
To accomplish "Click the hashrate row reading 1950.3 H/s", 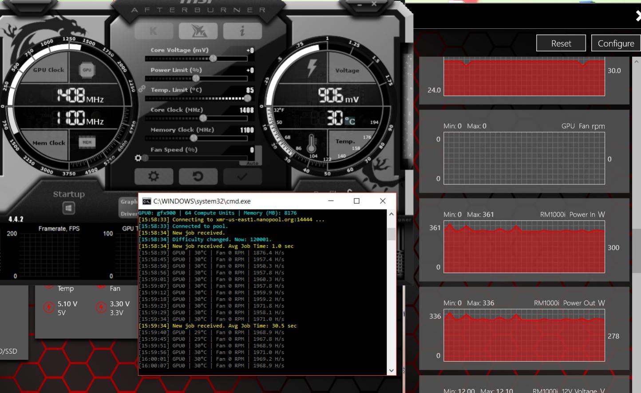I will (x=211, y=266).
